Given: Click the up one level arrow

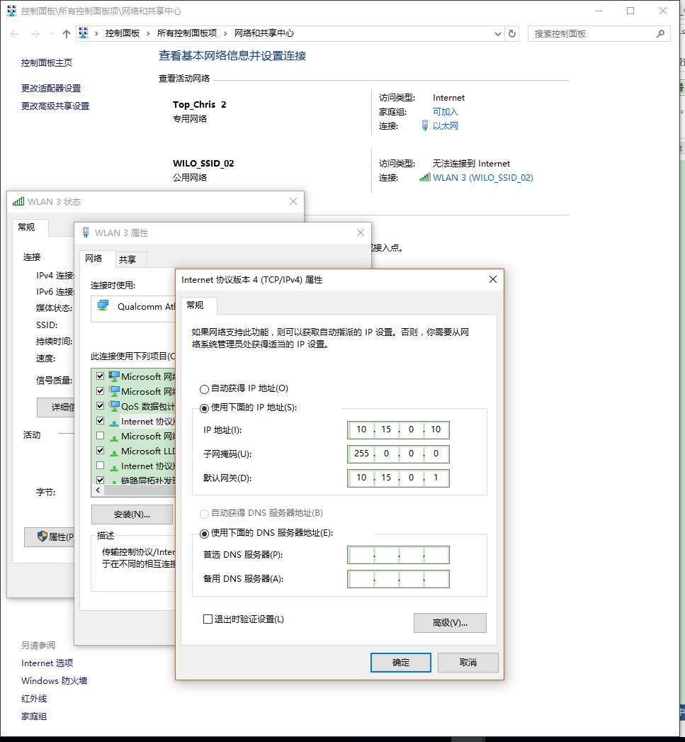Looking at the screenshot, I should [x=66, y=33].
